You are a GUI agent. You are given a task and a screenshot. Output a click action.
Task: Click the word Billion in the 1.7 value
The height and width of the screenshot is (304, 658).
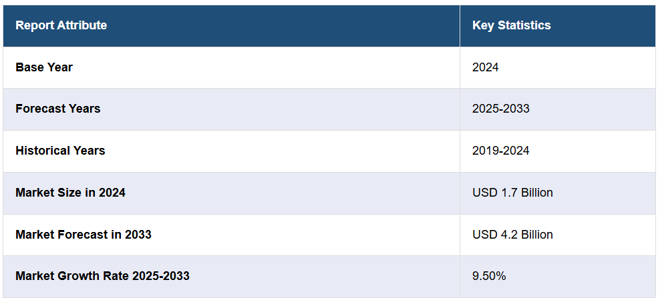(x=535, y=193)
